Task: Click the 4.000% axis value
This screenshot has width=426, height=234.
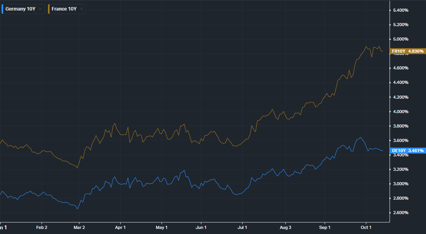Action: pyautogui.click(x=400, y=111)
